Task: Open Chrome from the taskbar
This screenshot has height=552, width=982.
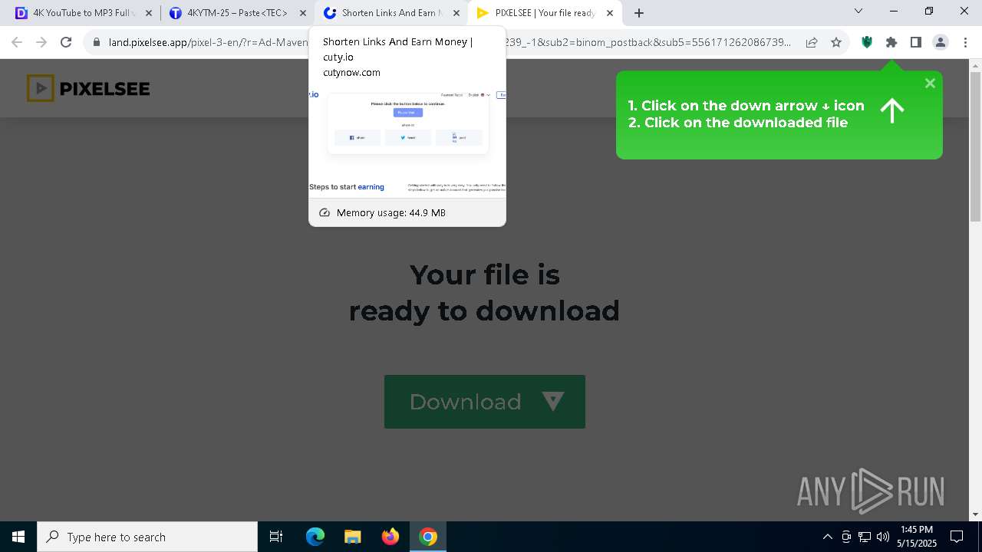Action: coord(428,537)
